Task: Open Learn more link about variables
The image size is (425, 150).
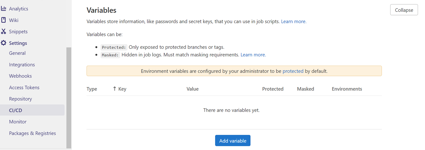Action: [293, 21]
